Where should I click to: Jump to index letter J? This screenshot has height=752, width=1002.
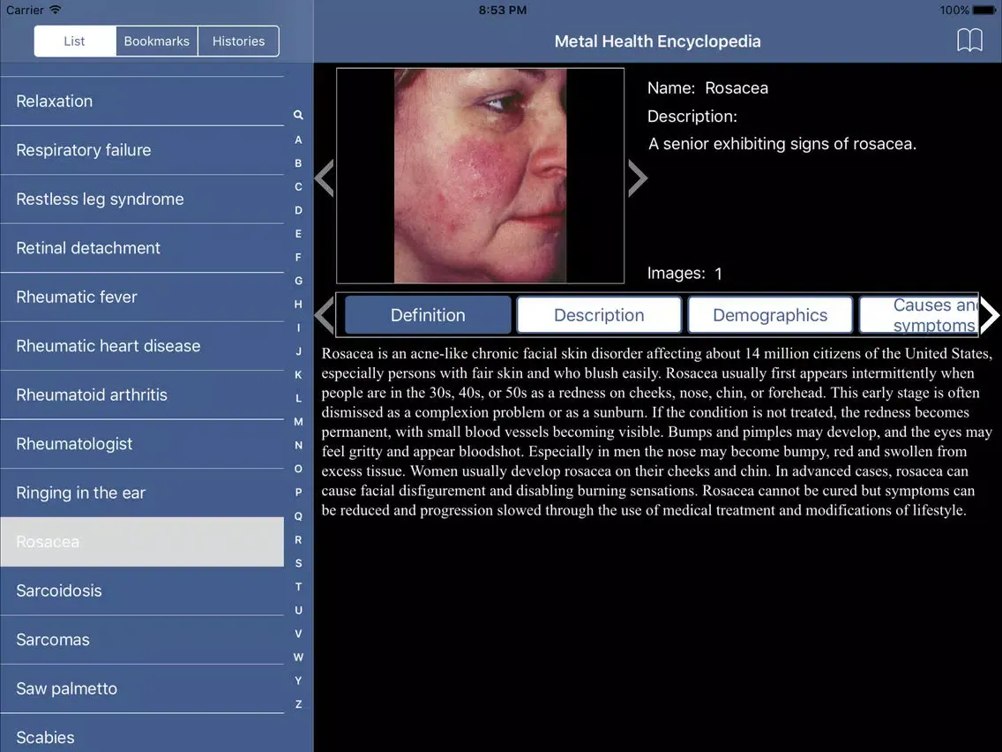click(298, 351)
